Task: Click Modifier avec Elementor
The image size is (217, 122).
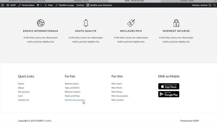Action: tap(99, 5)
